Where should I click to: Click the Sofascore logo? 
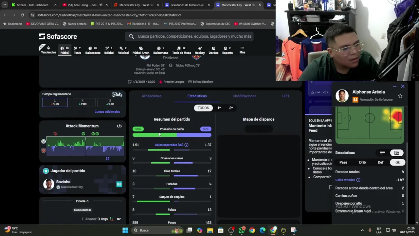pyautogui.click(x=58, y=36)
